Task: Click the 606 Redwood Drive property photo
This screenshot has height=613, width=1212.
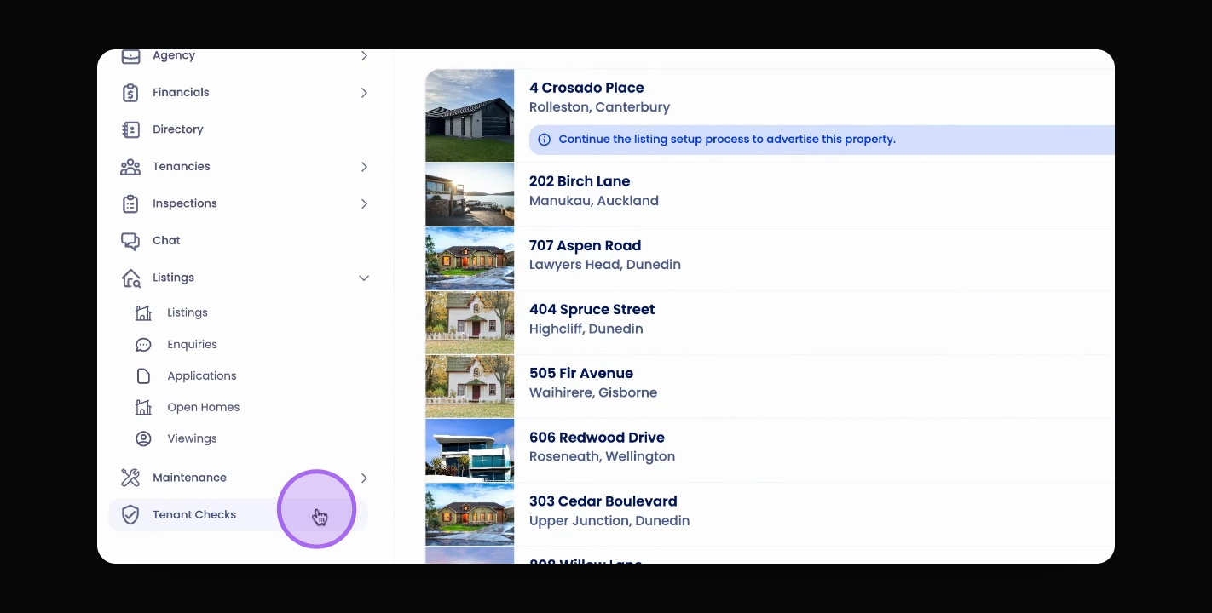Action: coord(470,450)
